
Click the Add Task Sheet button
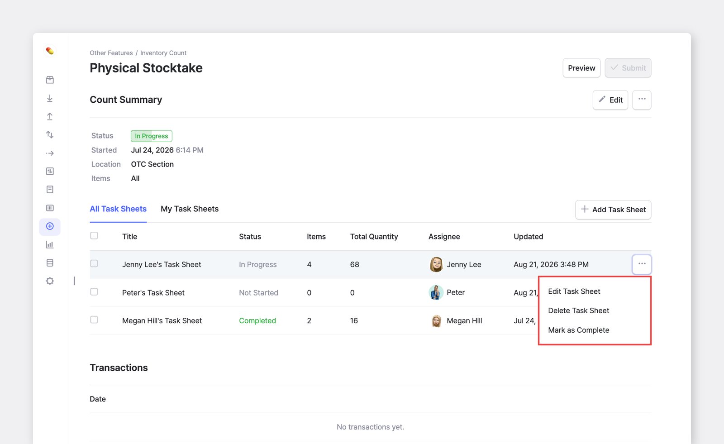point(613,210)
